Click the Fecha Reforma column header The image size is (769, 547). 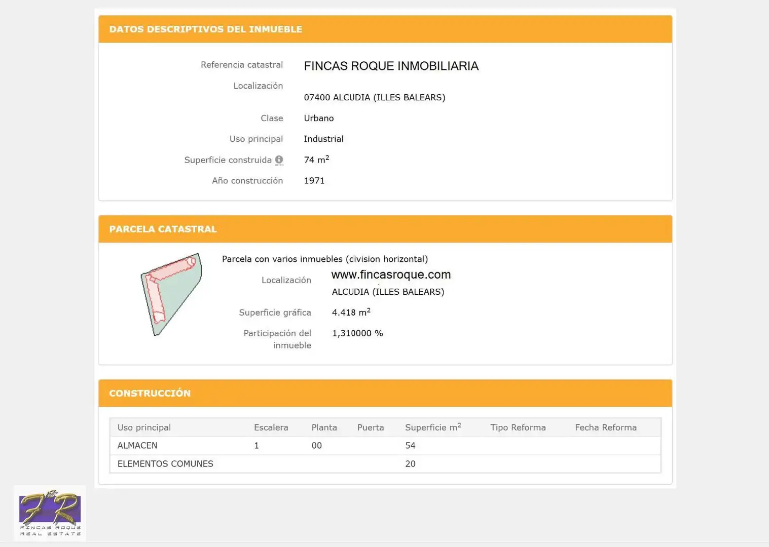point(606,427)
